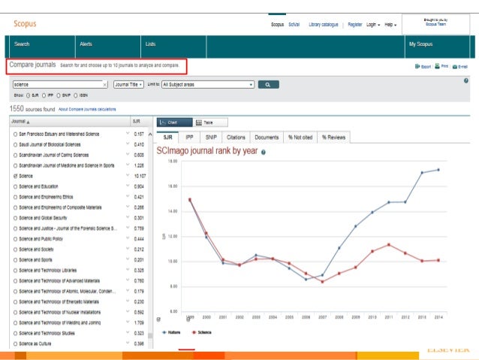
Task: Switch to Chart view
Action: (172, 123)
